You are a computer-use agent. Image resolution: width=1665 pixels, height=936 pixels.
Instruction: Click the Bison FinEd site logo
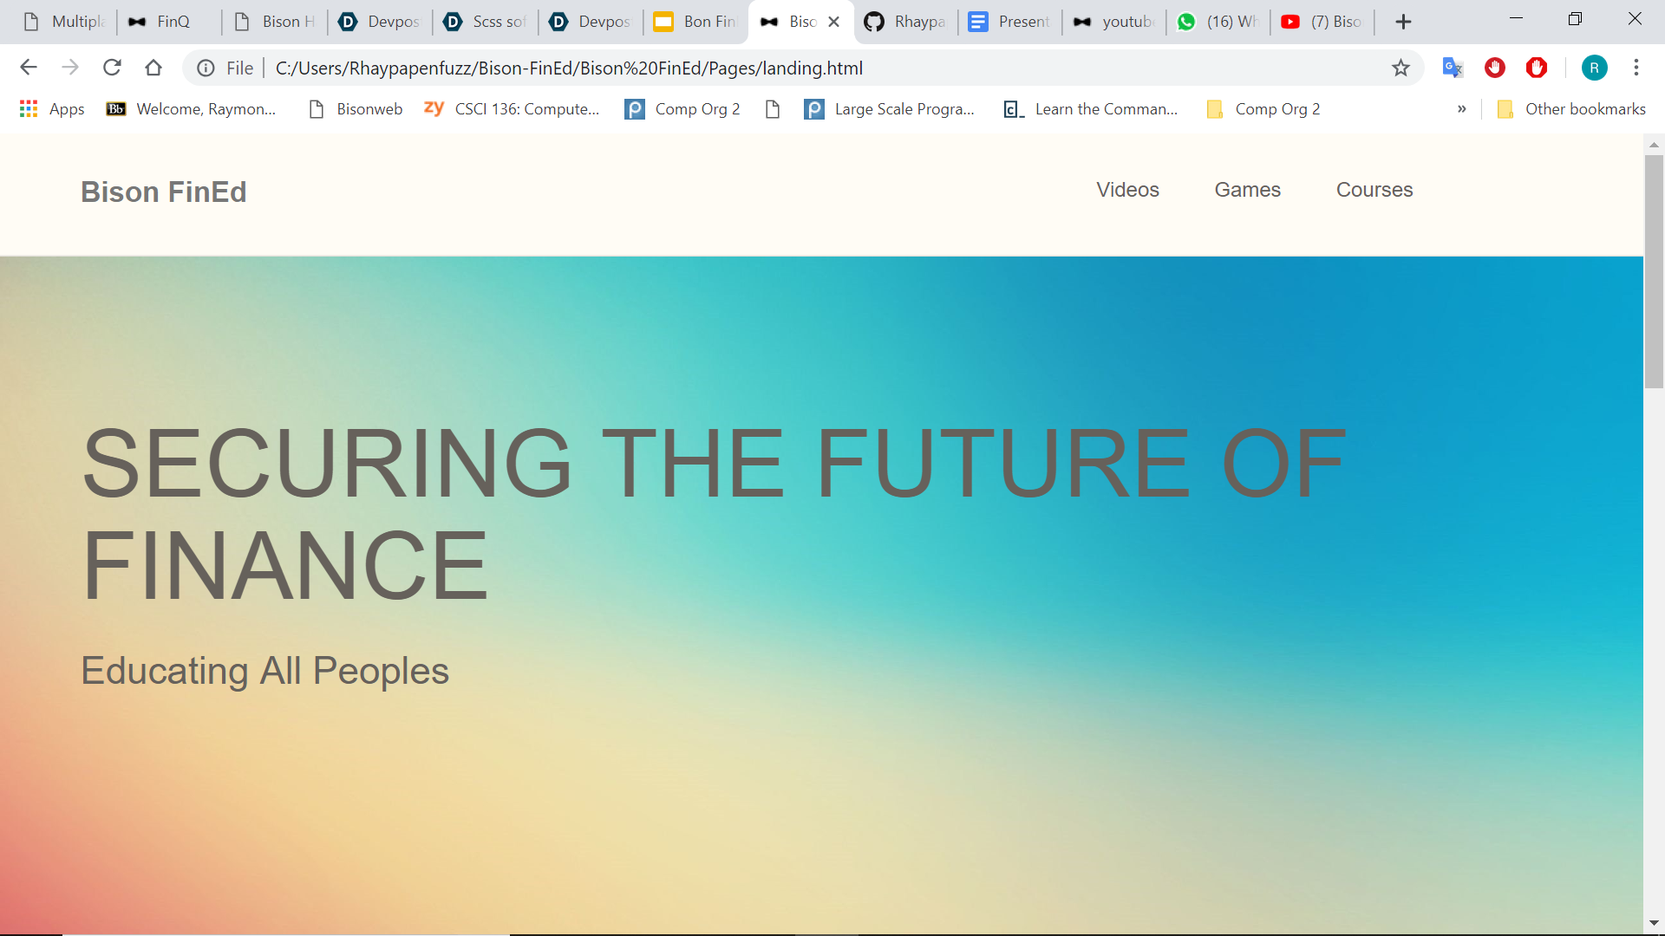click(x=164, y=192)
